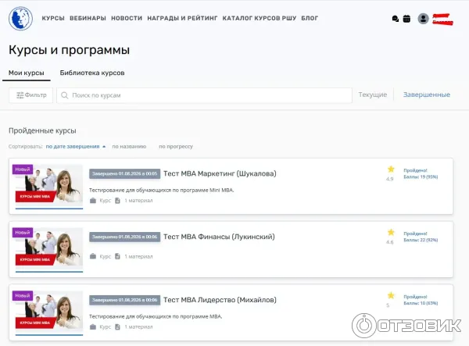Open БЛОГ in top navigation

point(310,18)
